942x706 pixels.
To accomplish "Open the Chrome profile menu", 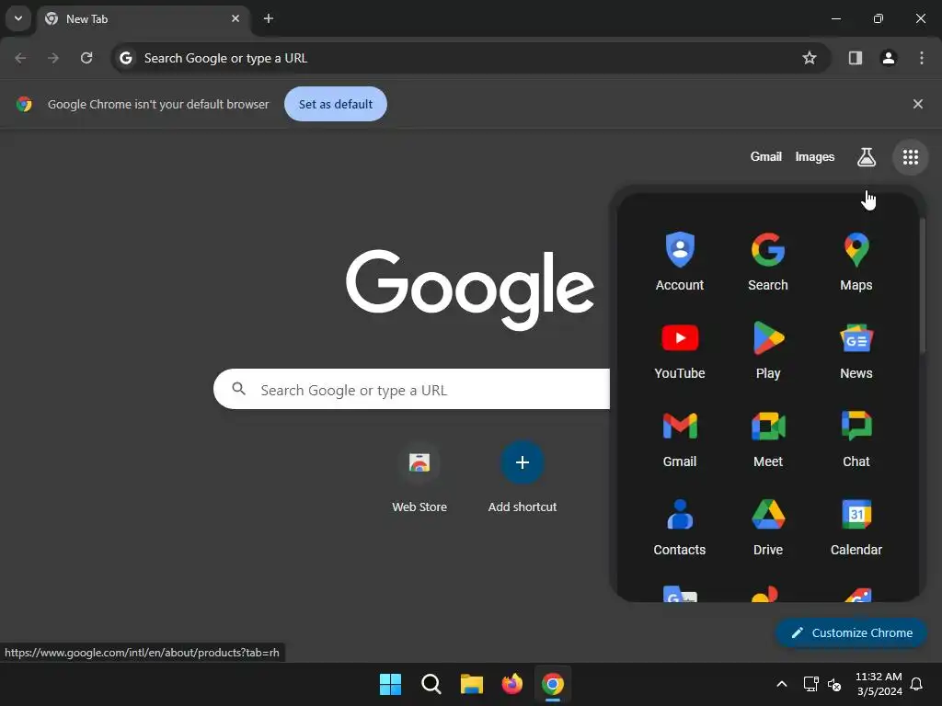I will 888,58.
